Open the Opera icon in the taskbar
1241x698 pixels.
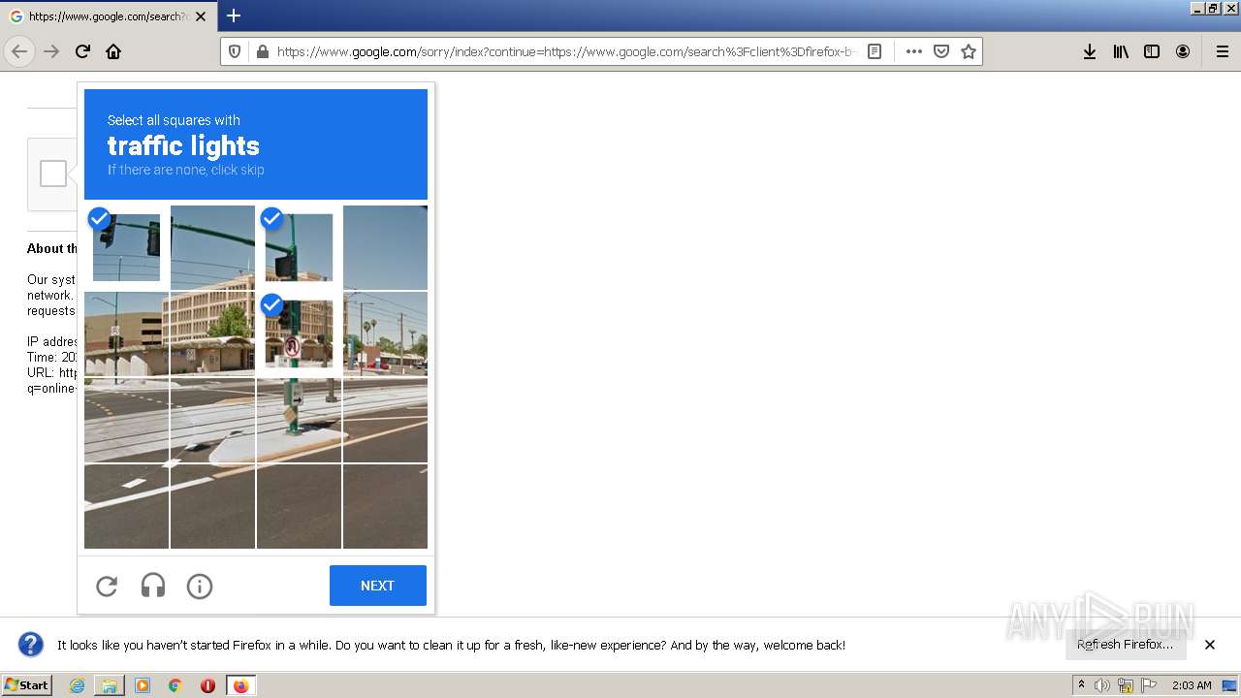click(x=207, y=685)
